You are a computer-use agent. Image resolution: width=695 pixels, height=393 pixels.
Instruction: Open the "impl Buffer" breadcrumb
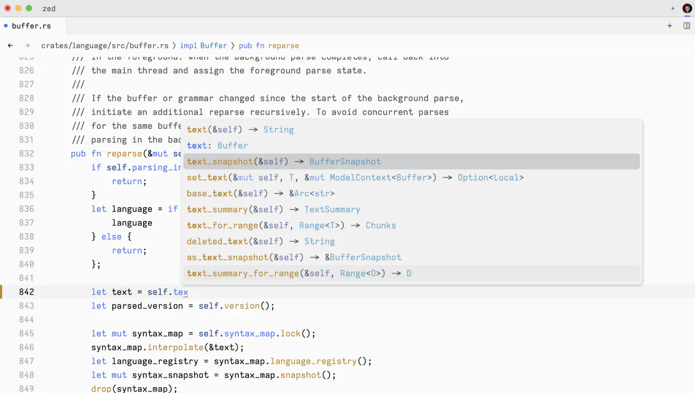coord(203,46)
